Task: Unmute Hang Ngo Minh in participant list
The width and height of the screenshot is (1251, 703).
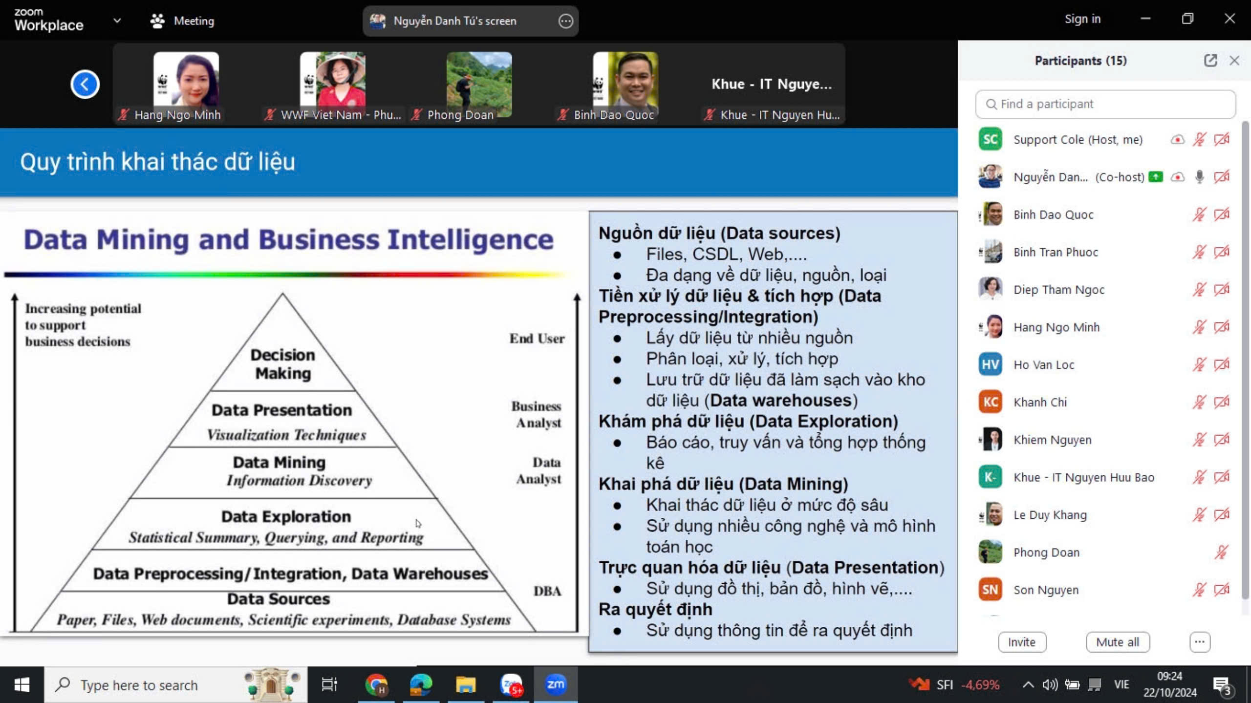Action: (x=1199, y=327)
